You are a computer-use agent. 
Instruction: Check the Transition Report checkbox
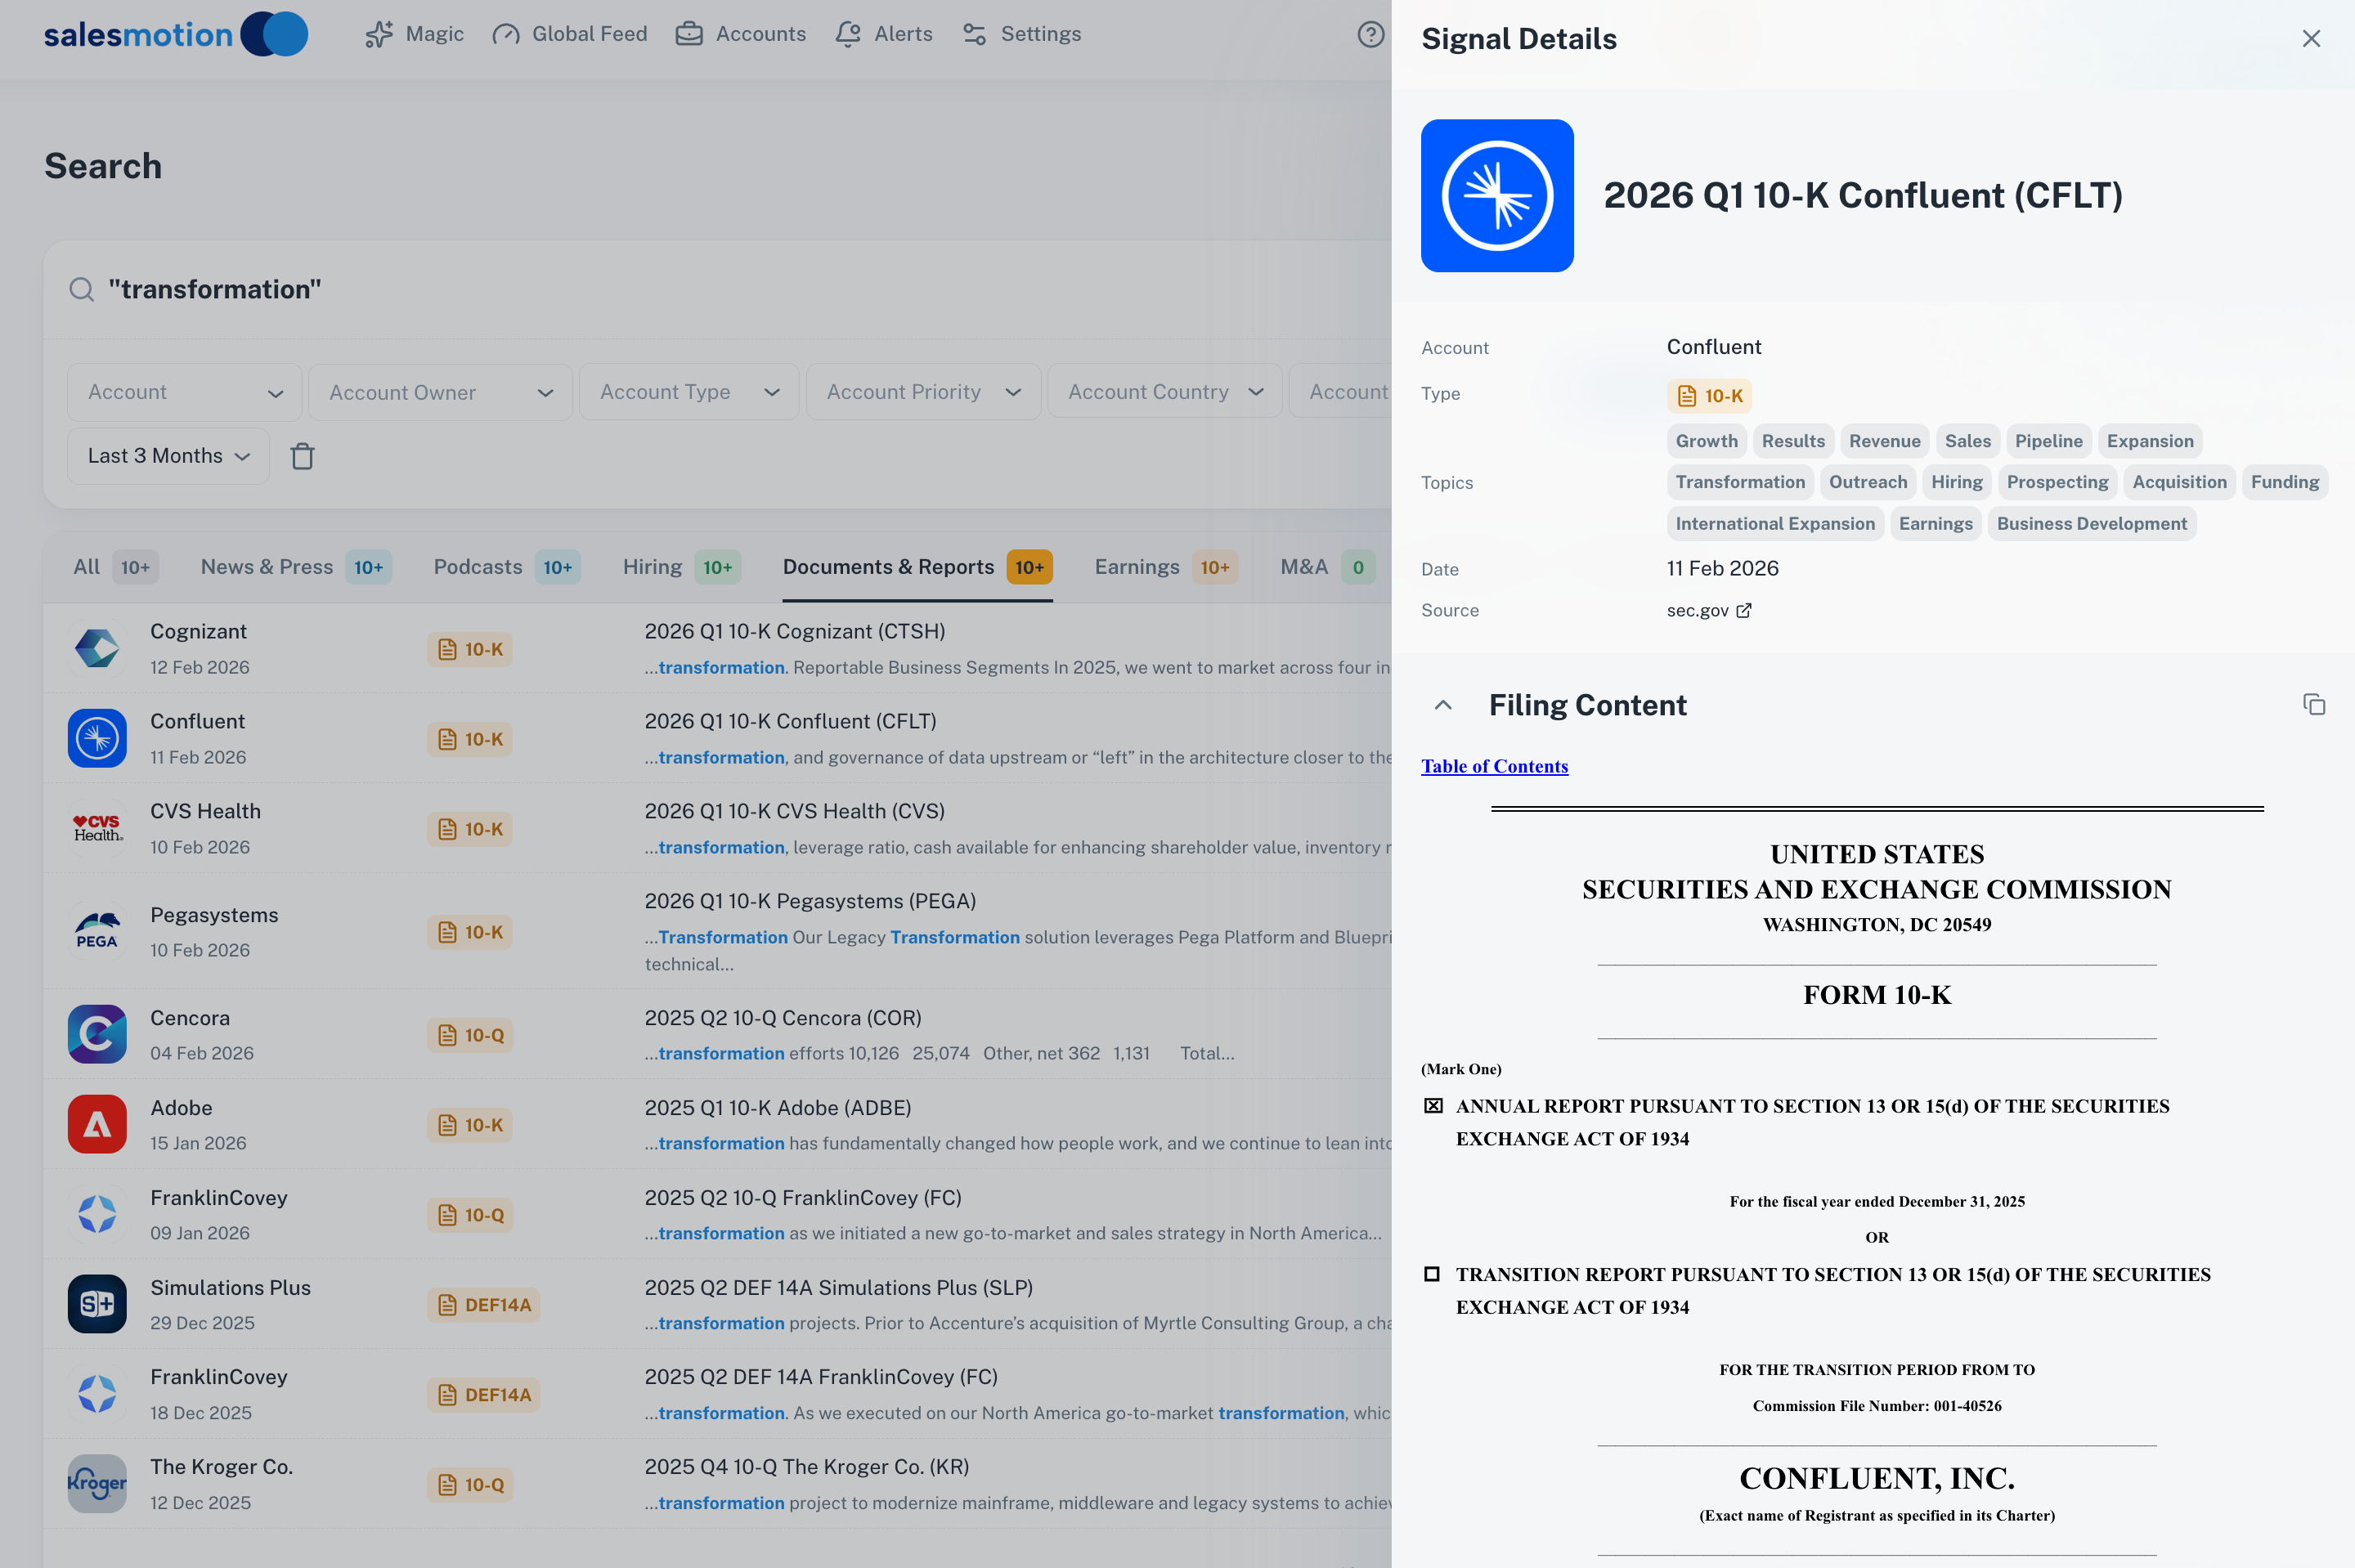pos(1432,1274)
